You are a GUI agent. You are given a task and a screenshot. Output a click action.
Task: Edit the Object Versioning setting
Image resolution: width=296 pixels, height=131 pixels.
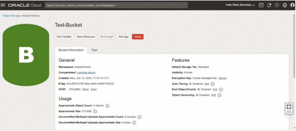click(x=213, y=95)
